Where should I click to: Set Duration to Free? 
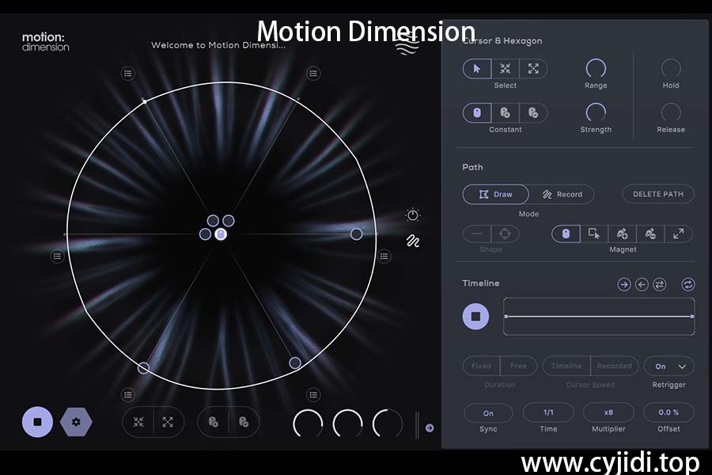(518, 366)
